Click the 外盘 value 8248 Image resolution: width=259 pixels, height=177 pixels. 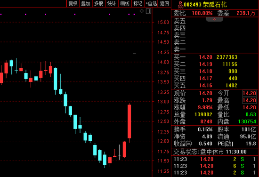click(x=206, y=121)
